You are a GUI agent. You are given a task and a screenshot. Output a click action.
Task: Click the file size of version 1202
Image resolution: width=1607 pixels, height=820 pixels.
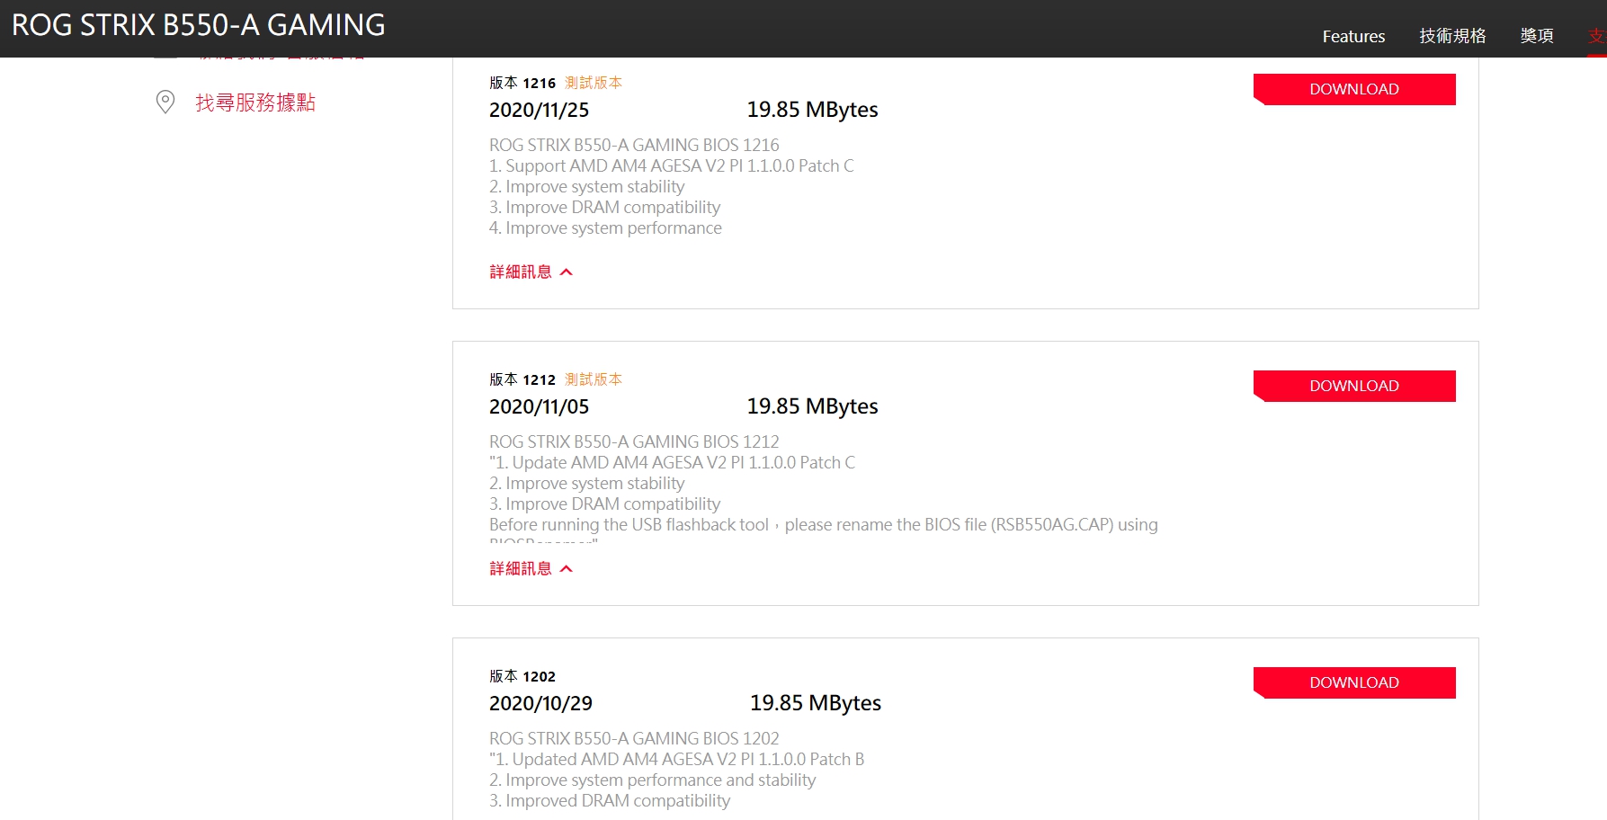[x=815, y=703]
